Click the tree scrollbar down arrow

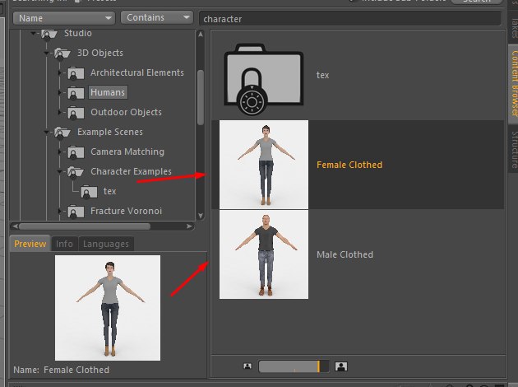201,216
